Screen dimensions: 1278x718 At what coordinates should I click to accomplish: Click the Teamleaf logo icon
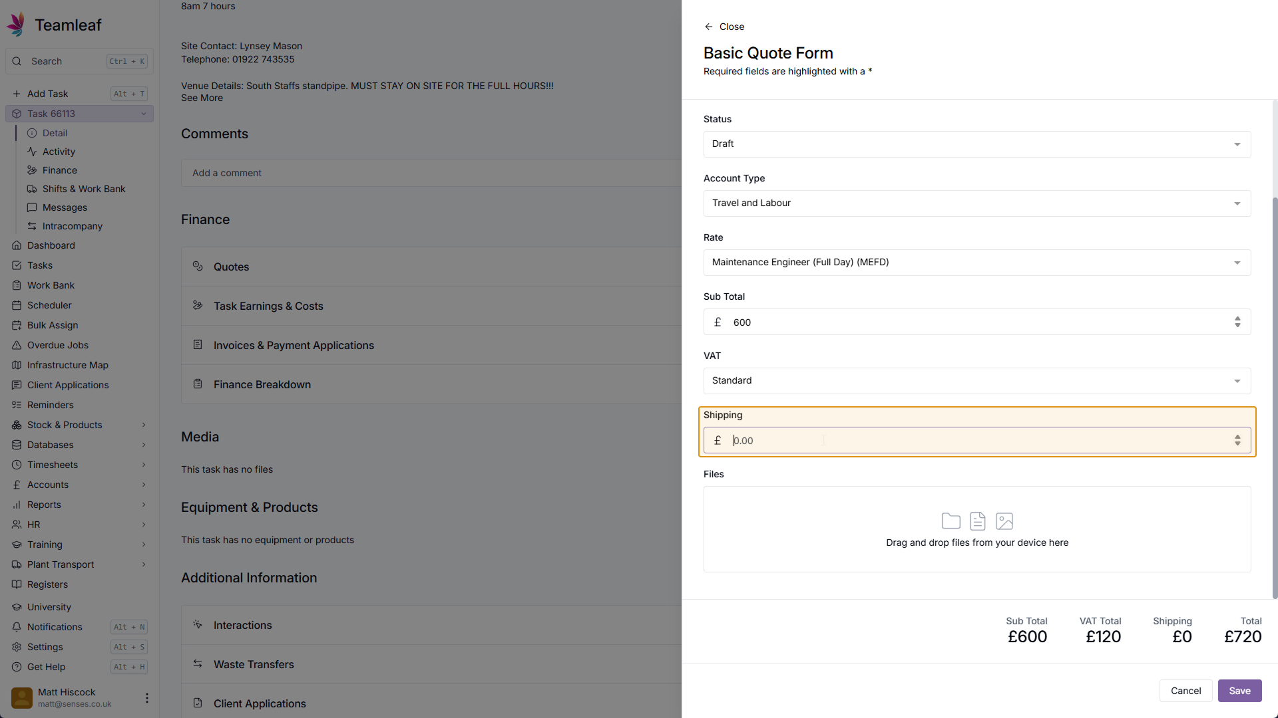pos(16,25)
